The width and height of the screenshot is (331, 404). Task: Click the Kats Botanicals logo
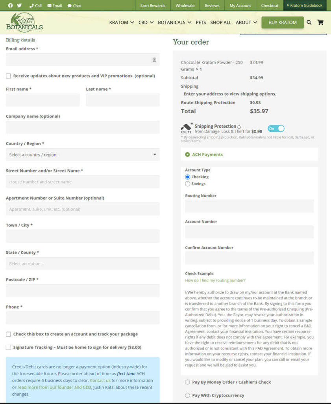[x=24, y=22]
